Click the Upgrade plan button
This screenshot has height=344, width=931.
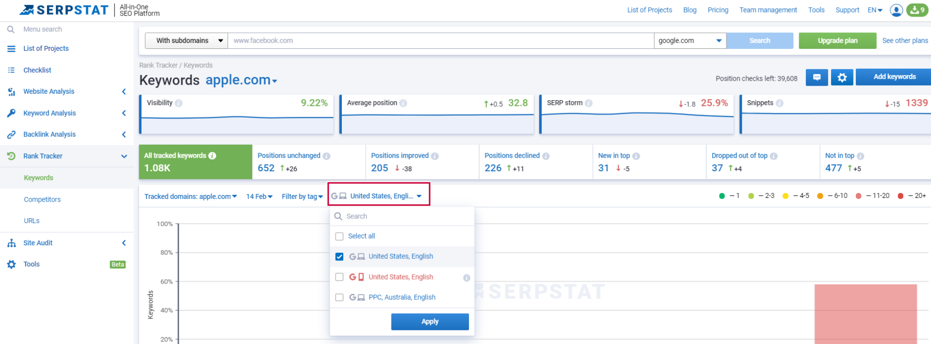click(x=837, y=41)
